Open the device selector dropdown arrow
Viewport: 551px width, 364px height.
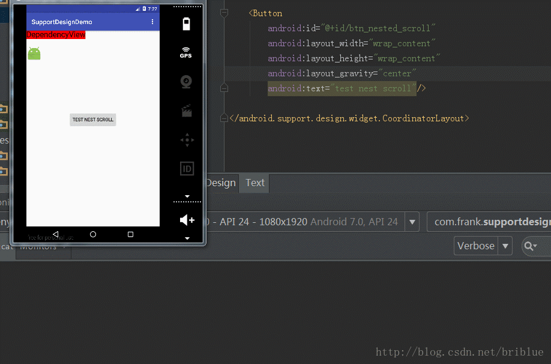[x=412, y=222]
